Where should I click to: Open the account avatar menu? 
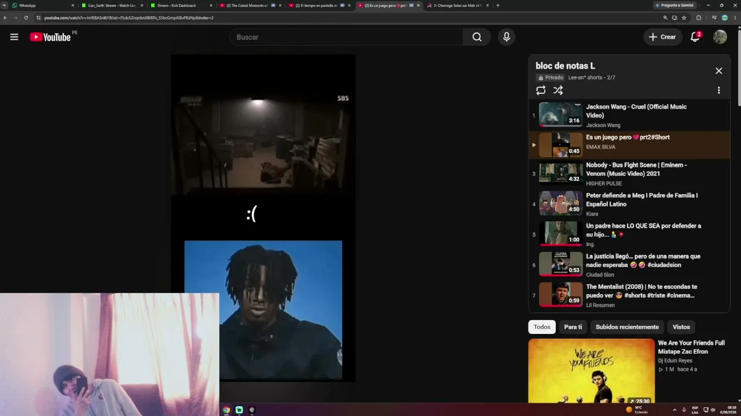coord(720,37)
